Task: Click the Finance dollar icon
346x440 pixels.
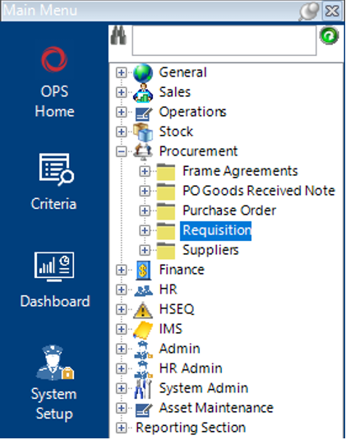Action: click(x=143, y=271)
